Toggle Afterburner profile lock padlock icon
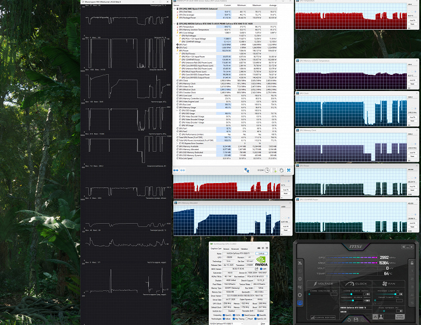The height and width of the screenshot is (325, 421). pos(412,263)
